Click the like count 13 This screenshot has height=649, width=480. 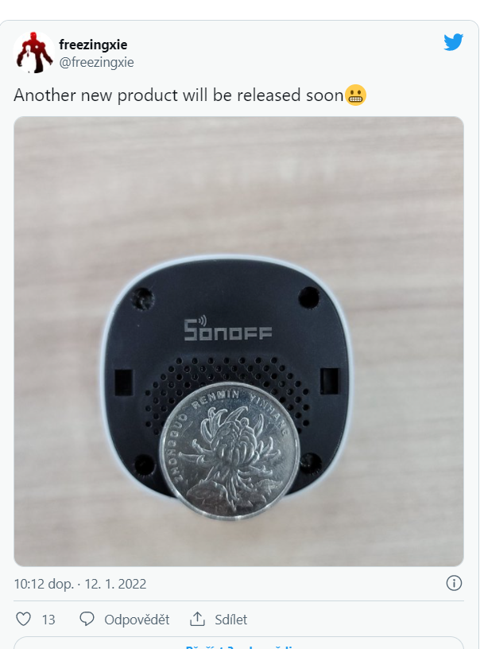click(48, 620)
